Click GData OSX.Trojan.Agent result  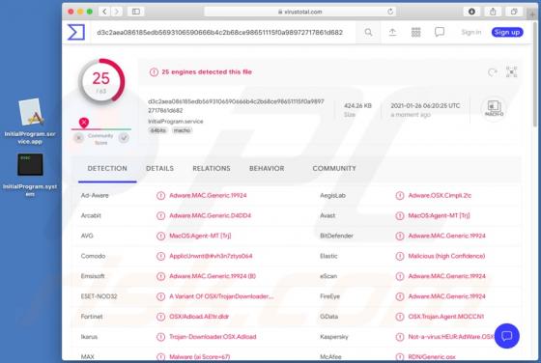point(446,317)
